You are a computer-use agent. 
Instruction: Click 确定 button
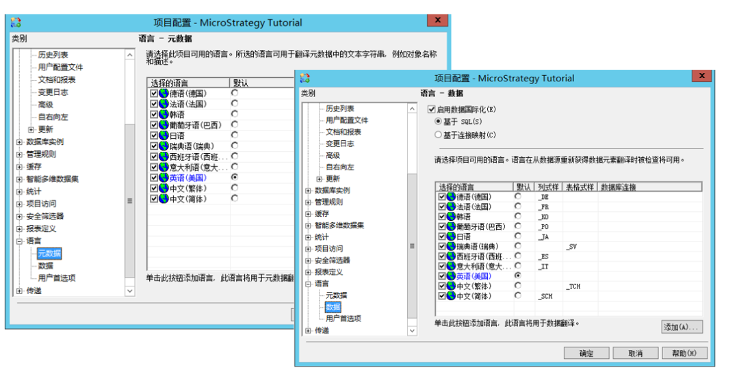pyautogui.click(x=586, y=353)
